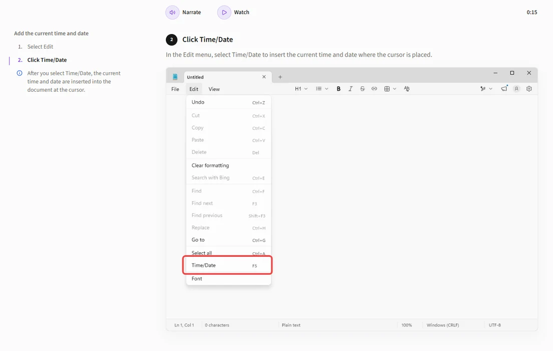Expand the Copilot rewrite dropdown chevron

[x=490, y=89]
